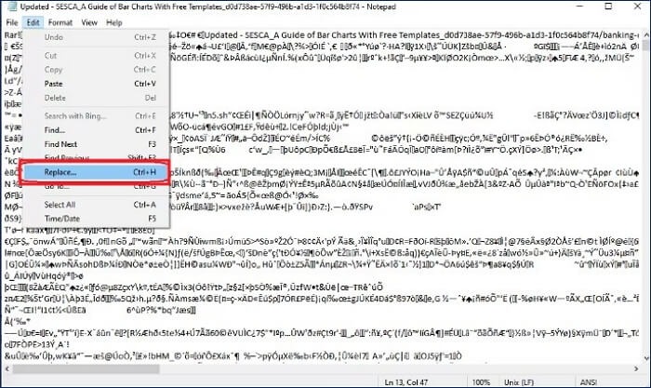Open the Help menu

(x=114, y=22)
